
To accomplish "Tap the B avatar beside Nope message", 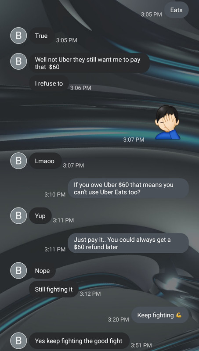I will pos(18,270).
